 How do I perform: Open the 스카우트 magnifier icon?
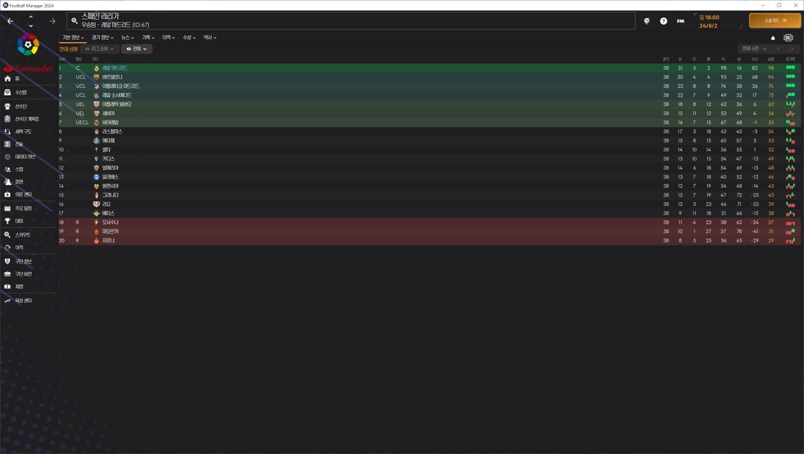point(8,234)
